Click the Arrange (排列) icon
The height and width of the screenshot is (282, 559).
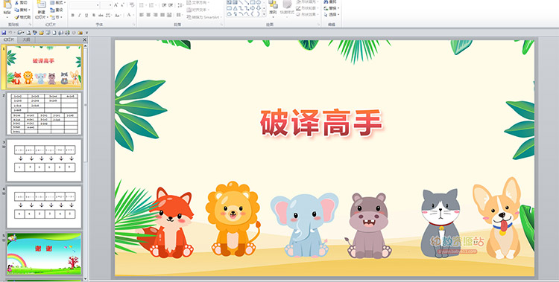coord(273,4)
